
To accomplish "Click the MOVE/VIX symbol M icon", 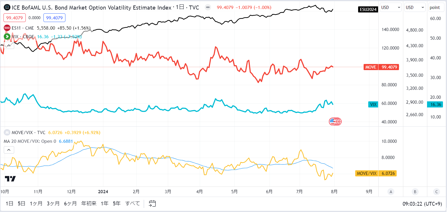I will [7, 133].
